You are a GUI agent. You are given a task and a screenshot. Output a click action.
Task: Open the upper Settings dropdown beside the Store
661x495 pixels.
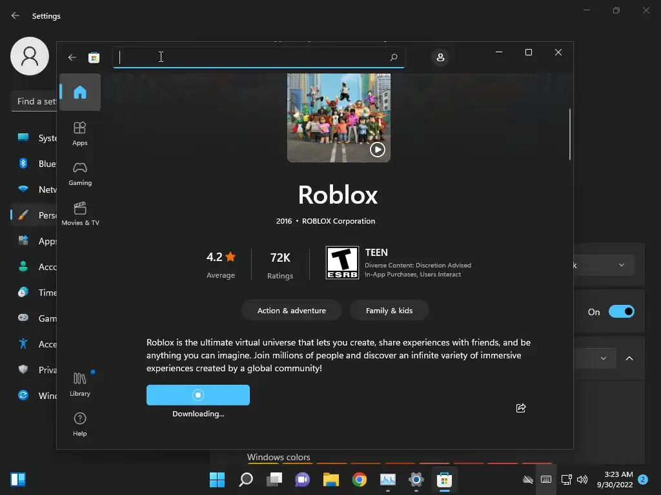604,265
